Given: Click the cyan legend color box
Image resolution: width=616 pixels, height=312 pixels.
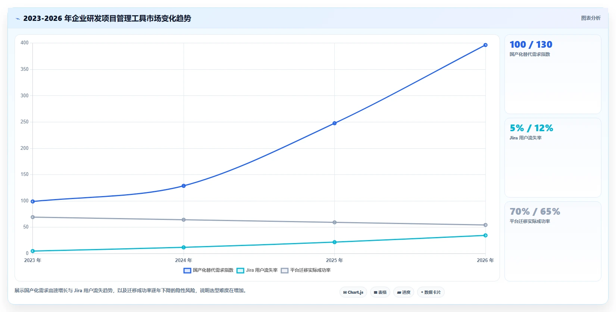Looking at the screenshot, I should tap(240, 270).
